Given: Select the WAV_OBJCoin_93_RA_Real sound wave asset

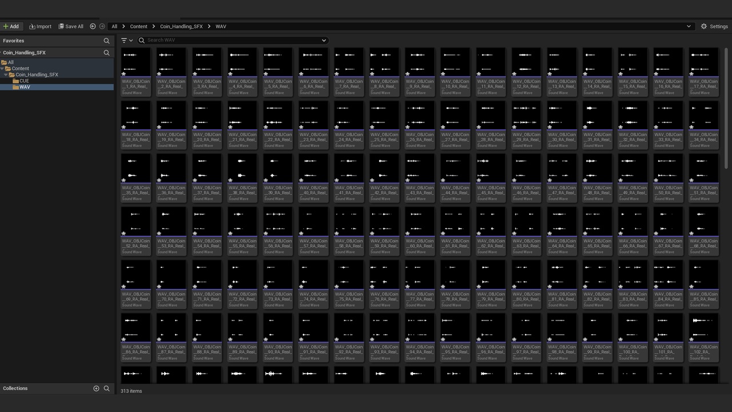Looking at the screenshot, I should point(384,338).
